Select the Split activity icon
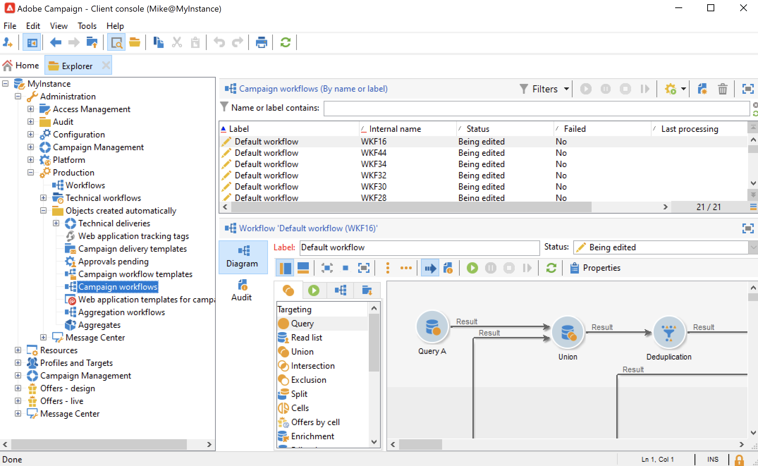The height and width of the screenshot is (466, 758). coord(283,394)
